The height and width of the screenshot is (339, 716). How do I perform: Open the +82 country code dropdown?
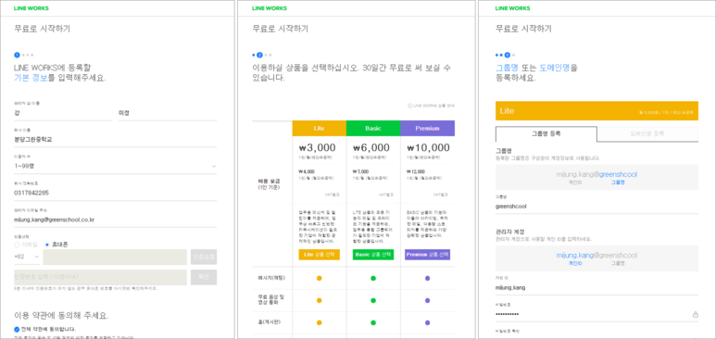click(27, 257)
